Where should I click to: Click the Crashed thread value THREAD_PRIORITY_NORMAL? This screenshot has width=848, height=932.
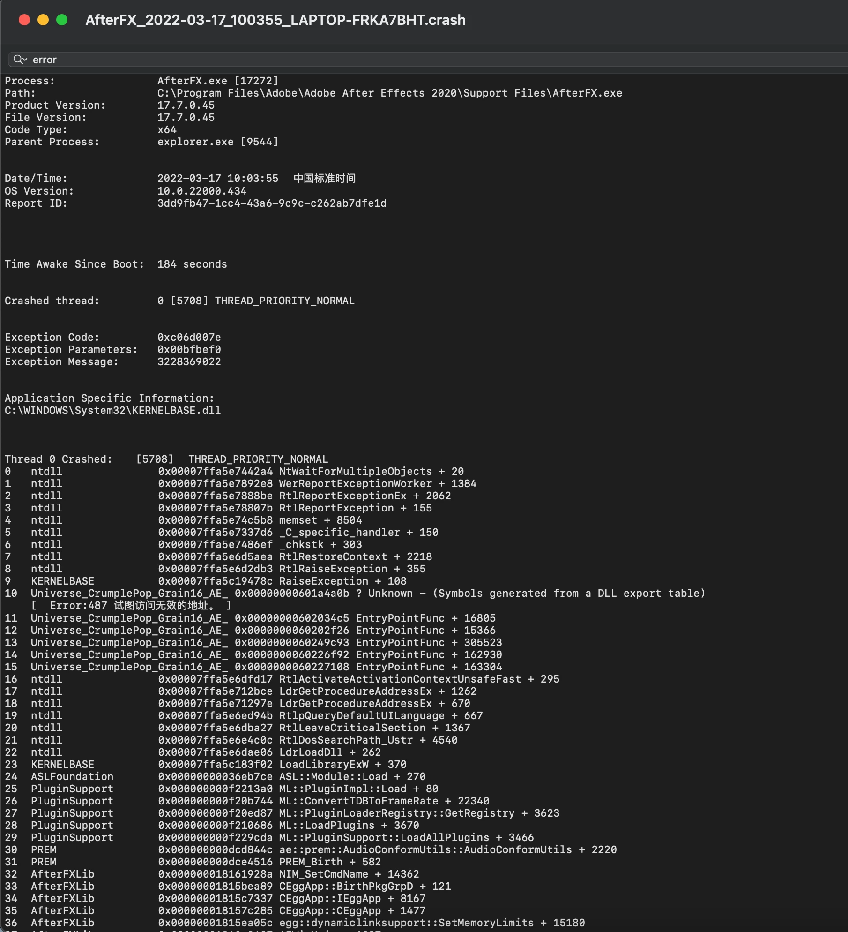coord(284,301)
